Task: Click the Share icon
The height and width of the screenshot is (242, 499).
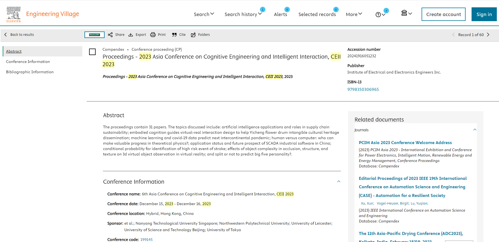Action: click(x=110, y=35)
